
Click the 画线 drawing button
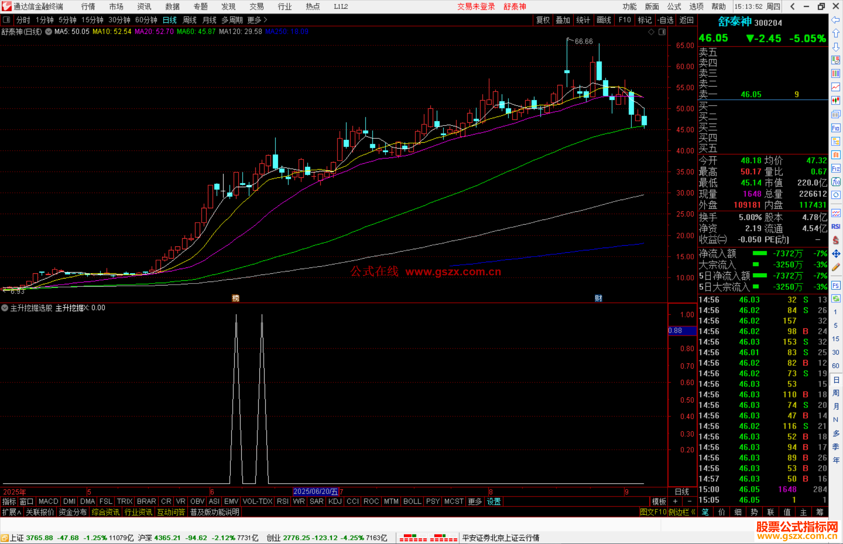pos(604,20)
